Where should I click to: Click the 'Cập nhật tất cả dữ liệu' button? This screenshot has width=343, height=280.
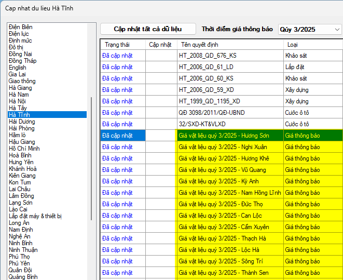[x=148, y=29]
